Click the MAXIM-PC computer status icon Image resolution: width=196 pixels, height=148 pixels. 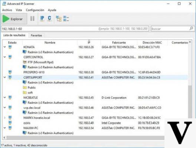[x=10, y=128]
